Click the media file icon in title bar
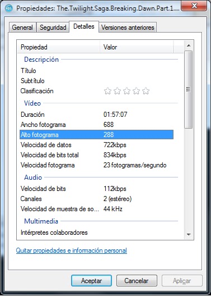 pos(9,8)
